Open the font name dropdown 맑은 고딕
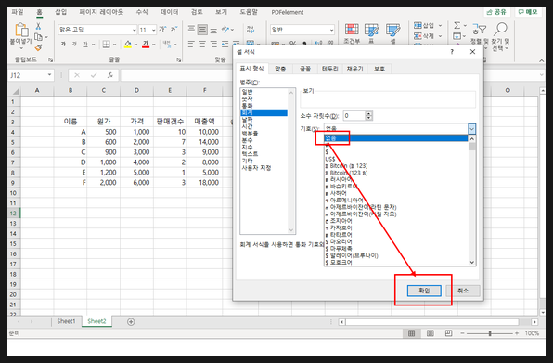 tap(134, 30)
